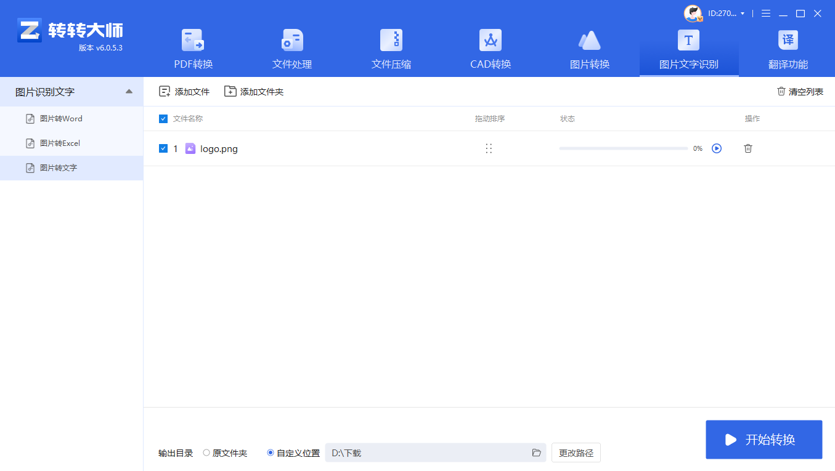Open the account ID dropdown arrow
The height and width of the screenshot is (471, 835).
[743, 14]
